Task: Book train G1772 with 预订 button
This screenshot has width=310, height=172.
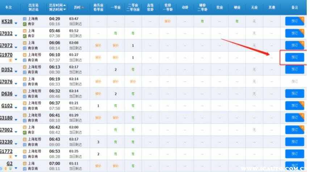Action: point(294,154)
